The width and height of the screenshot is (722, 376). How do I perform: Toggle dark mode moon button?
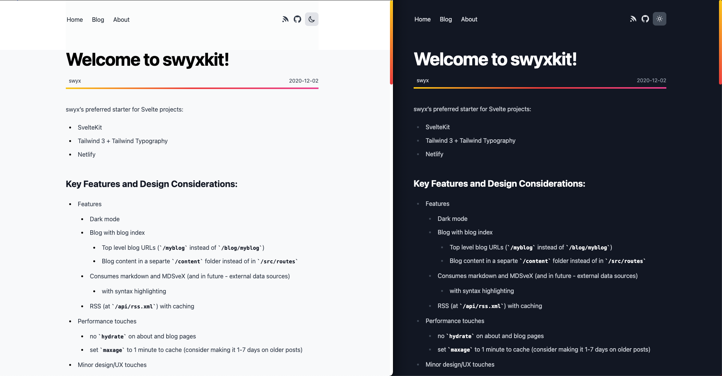point(312,19)
